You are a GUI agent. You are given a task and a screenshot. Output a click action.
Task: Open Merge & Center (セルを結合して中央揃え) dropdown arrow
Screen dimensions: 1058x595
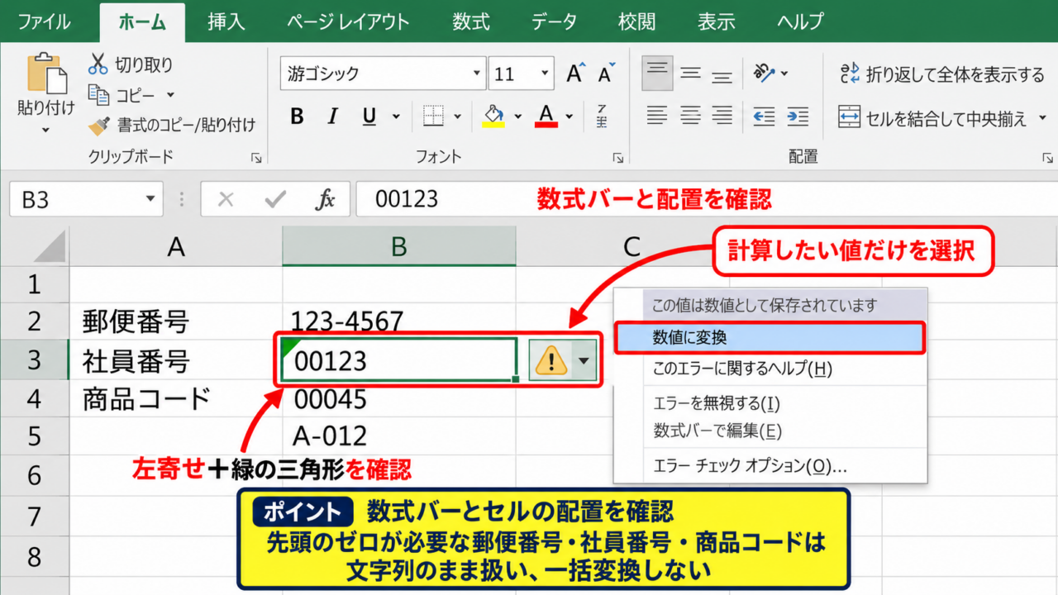pos(1043,118)
